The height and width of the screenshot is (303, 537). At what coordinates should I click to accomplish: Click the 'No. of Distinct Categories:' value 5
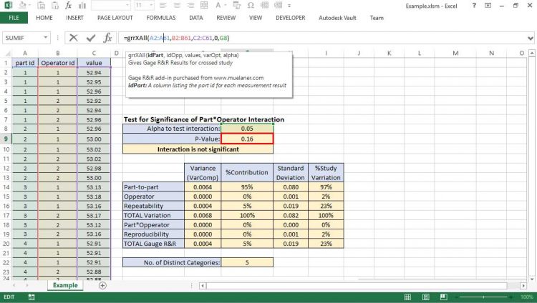pos(247,263)
